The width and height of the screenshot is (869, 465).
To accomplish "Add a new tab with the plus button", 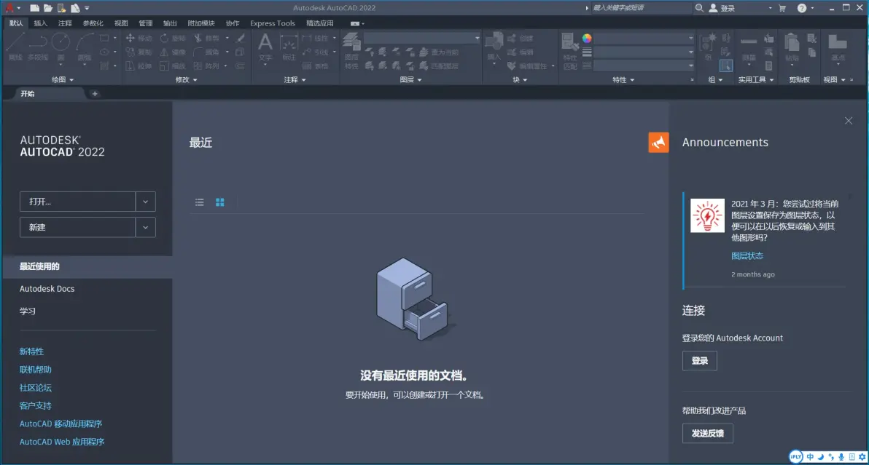I will coord(95,93).
